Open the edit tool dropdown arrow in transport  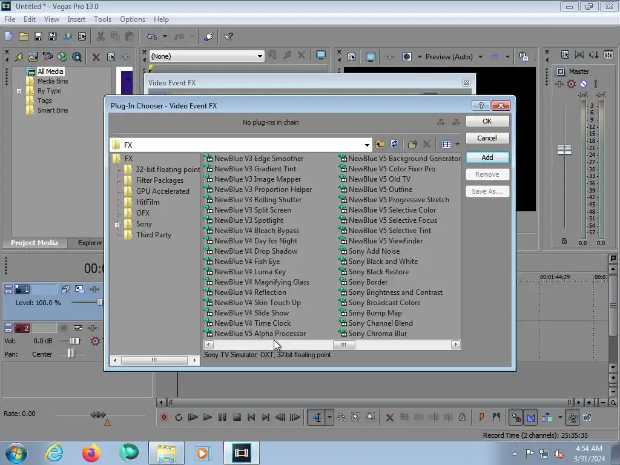pos(329,417)
